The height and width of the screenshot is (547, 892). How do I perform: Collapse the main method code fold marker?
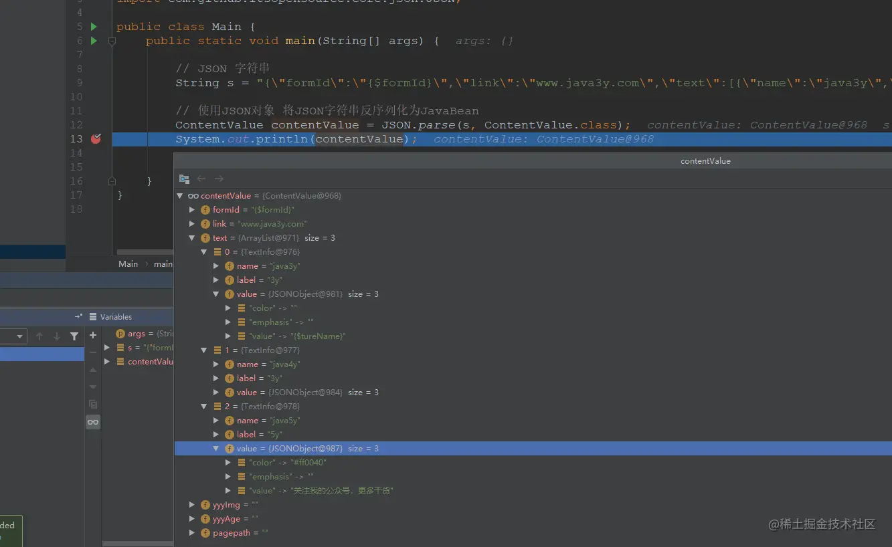tap(112, 41)
